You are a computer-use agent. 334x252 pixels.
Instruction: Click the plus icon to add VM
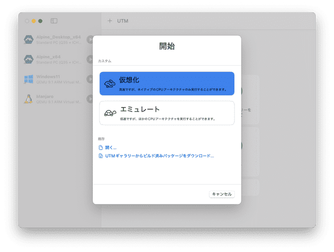110,21
